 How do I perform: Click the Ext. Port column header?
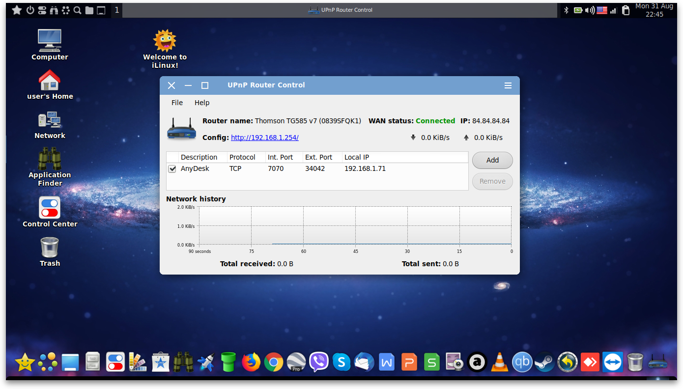point(322,157)
